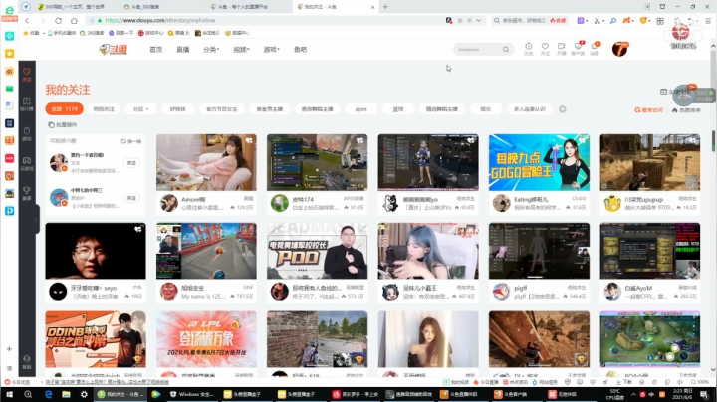
Task: Add a new follow group with plus icon
Action: tap(563, 109)
